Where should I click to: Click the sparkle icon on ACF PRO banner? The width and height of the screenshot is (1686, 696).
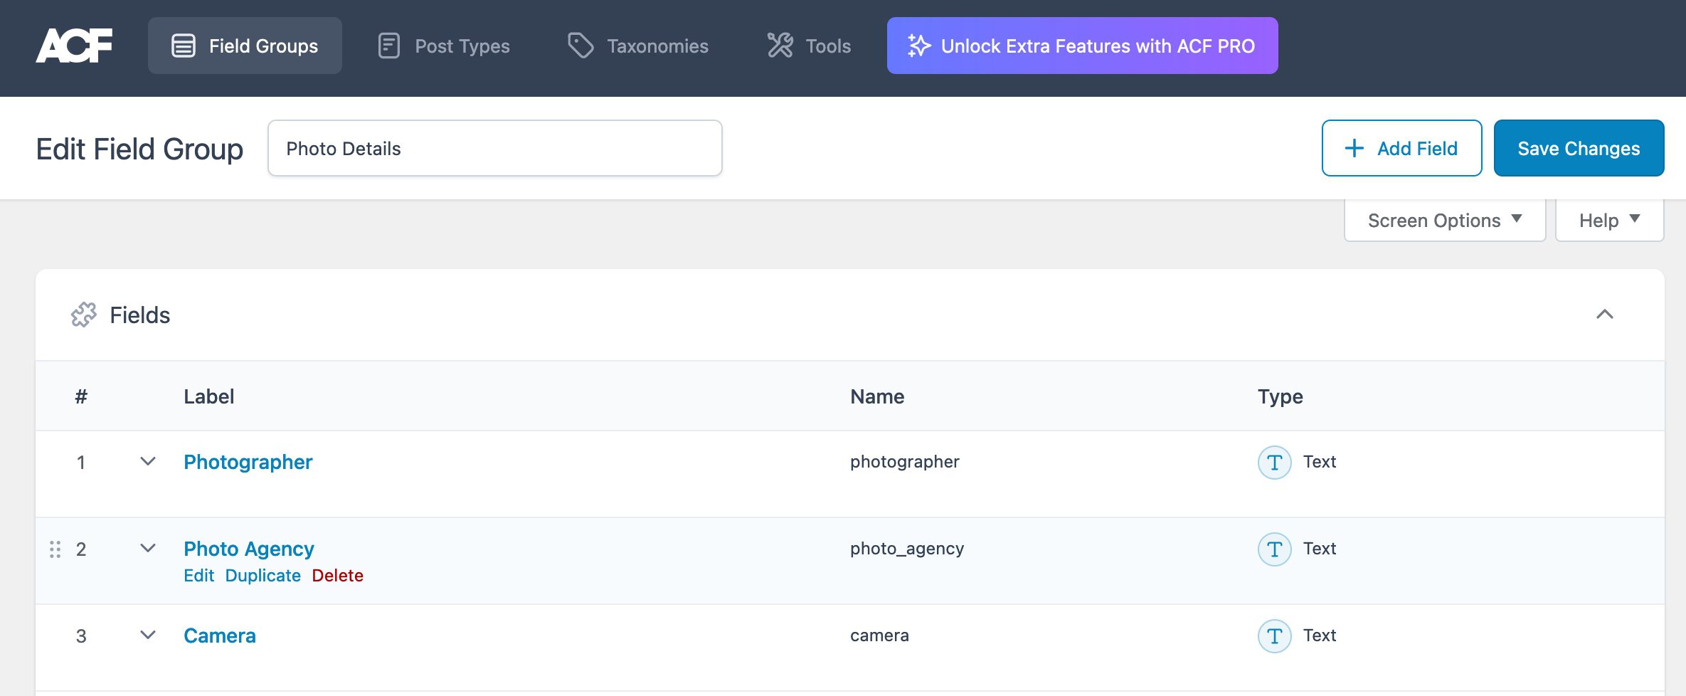pyautogui.click(x=918, y=46)
